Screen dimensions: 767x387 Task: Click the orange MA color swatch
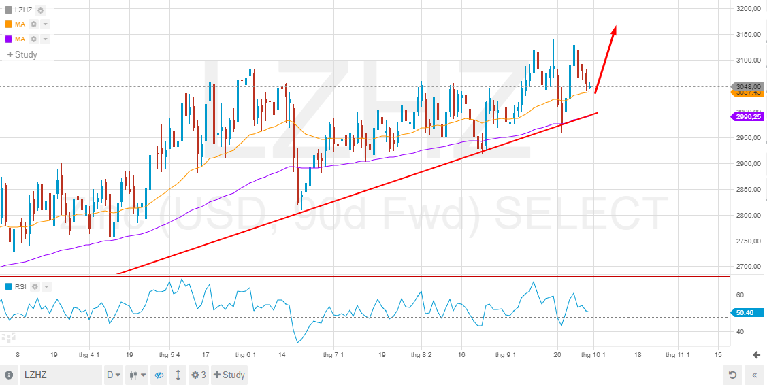(8, 24)
